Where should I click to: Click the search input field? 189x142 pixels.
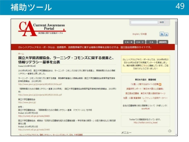point(144,22)
